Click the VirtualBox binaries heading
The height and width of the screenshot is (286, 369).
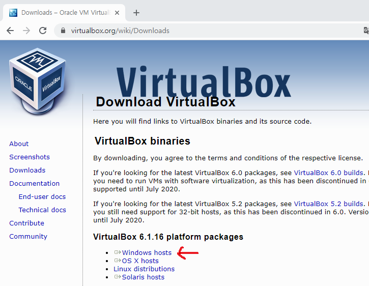(x=143, y=141)
